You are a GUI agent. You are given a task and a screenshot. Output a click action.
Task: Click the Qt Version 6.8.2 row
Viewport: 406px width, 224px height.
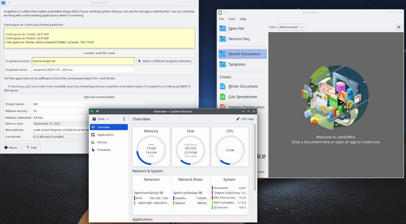click(230, 207)
